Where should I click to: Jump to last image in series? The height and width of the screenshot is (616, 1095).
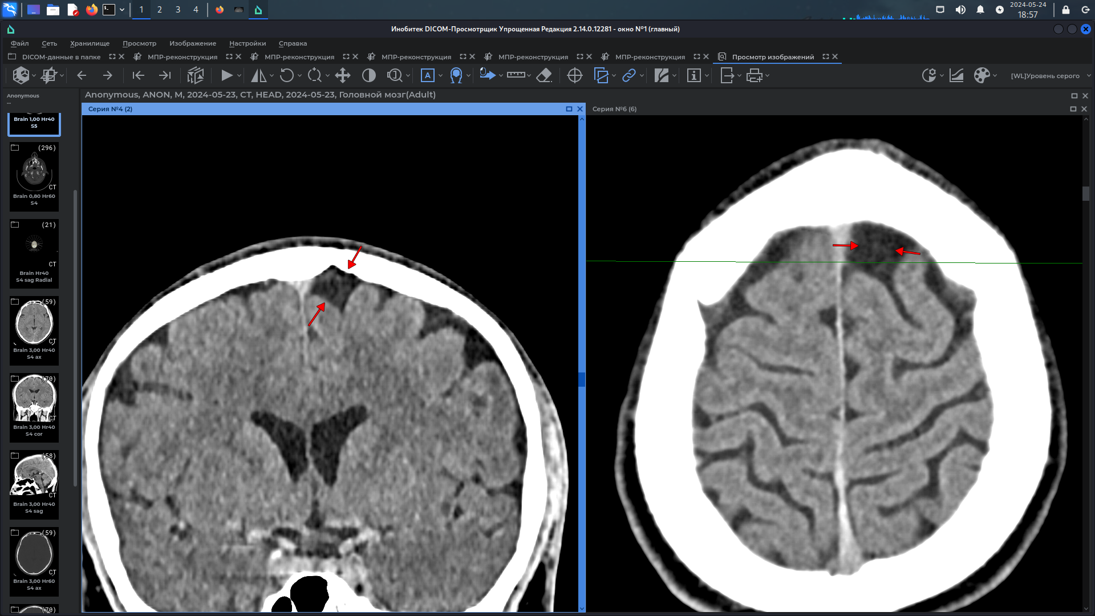pyautogui.click(x=165, y=75)
